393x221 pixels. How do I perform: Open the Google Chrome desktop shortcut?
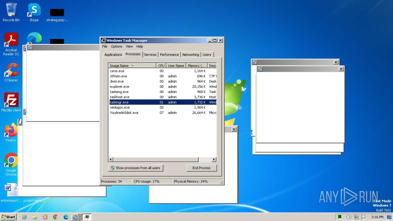[x=11, y=165]
